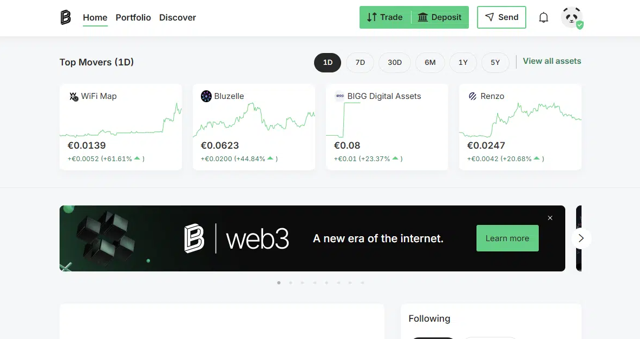640x339 pixels.
Task: Open the Deposit screen
Action: click(440, 17)
